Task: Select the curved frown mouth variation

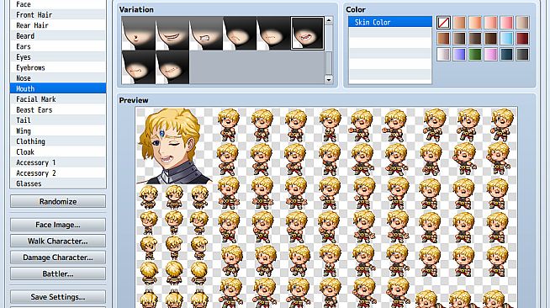Action: click(240, 34)
